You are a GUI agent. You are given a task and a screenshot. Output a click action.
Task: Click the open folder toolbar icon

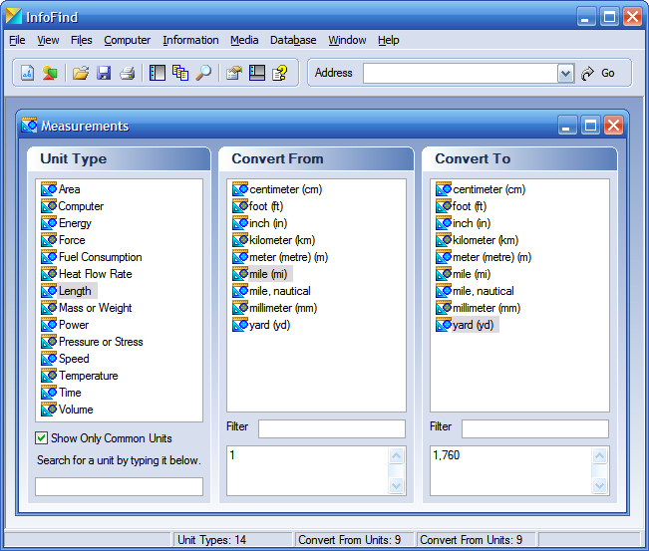81,73
